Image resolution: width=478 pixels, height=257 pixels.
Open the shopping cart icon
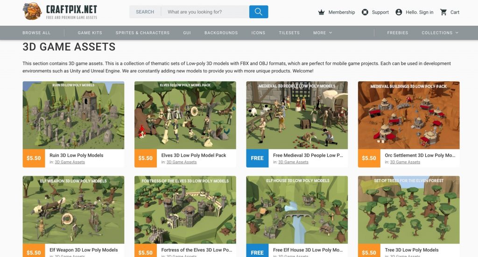click(443, 12)
